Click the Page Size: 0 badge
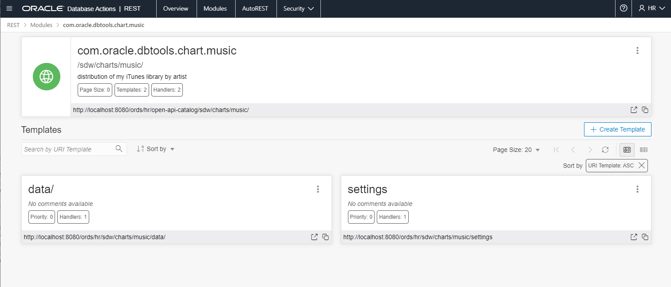 pyautogui.click(x=95, y=90)
